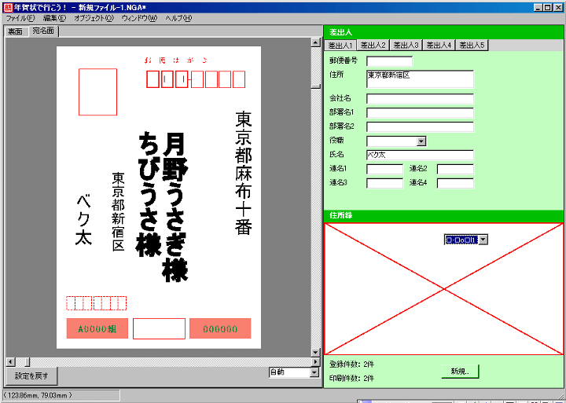Click the 氏名 field containing ベク太
Screen dimensions: 566x403
pos(420,155)
